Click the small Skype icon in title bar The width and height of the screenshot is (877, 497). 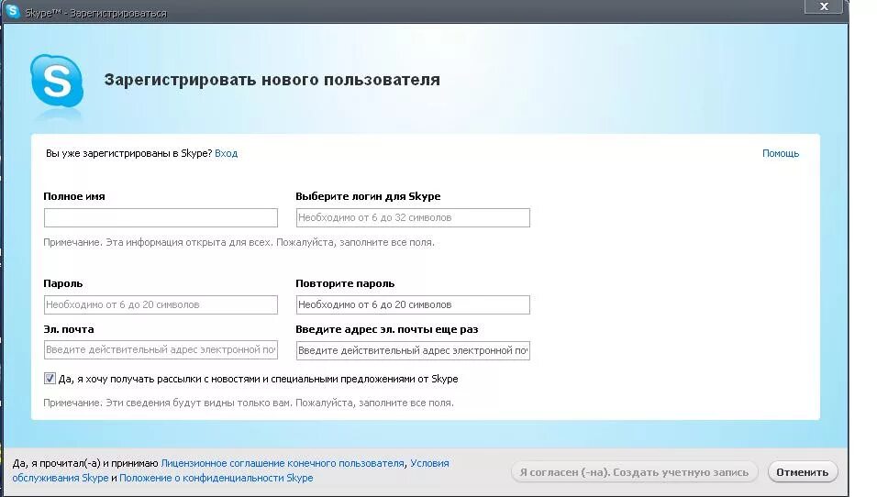12,11
